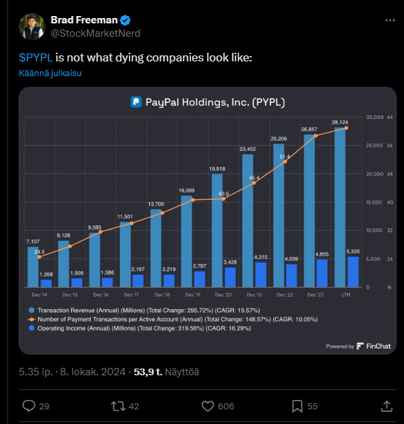Screen dimensions: 404x424
Task: Click the orange Payment Transactions legend marker
Action: pyautogui.click(x=31, y=319)
